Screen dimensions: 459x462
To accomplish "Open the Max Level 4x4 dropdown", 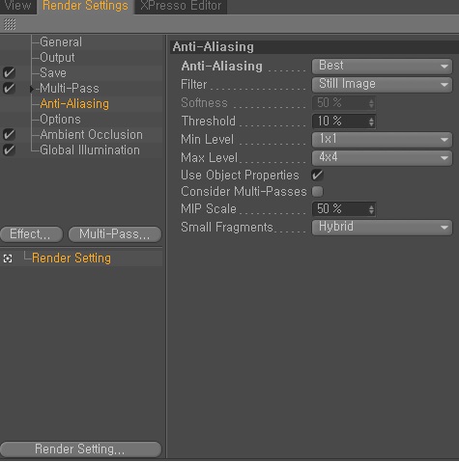I will (382, 158).
